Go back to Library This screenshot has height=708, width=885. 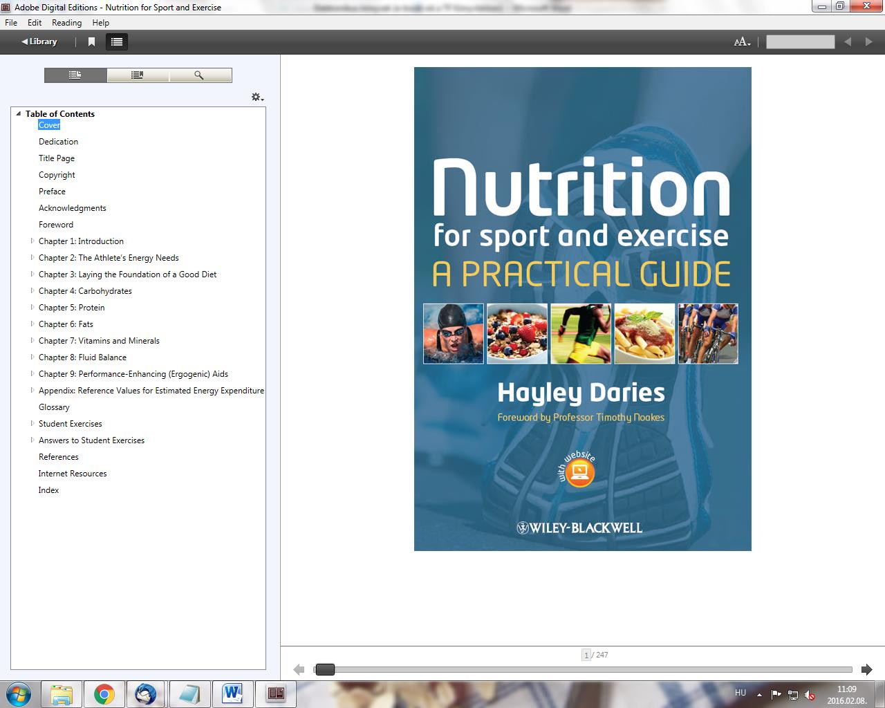39,41
